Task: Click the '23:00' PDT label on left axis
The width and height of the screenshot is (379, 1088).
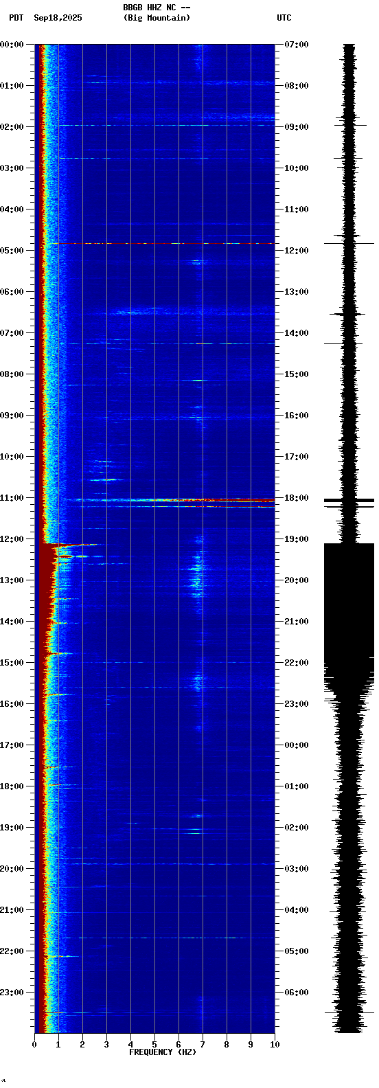Action: tap(11, 993)
